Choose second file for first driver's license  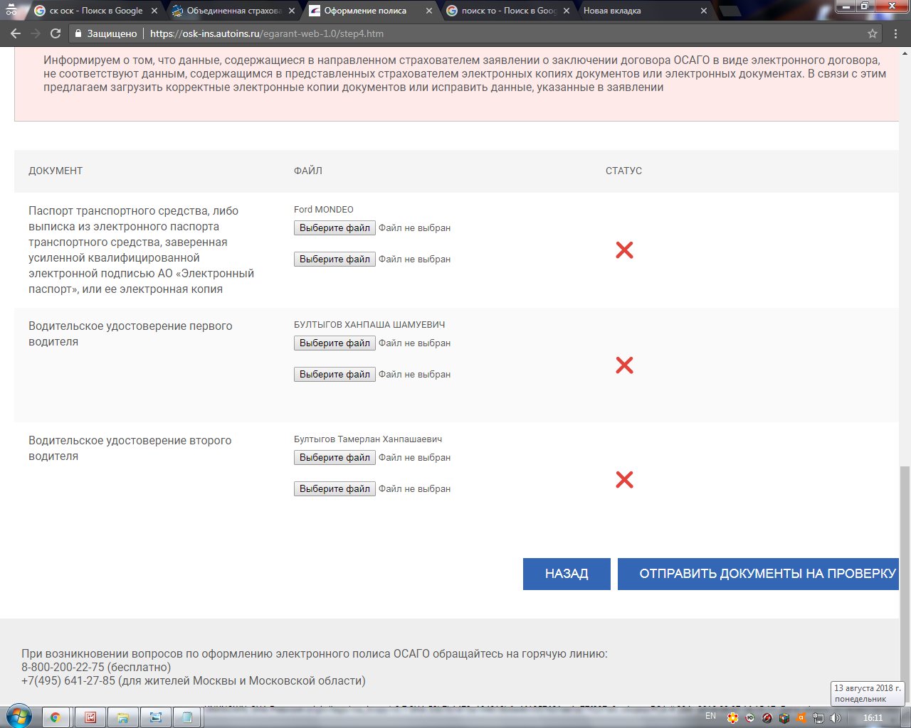(335, 375)
